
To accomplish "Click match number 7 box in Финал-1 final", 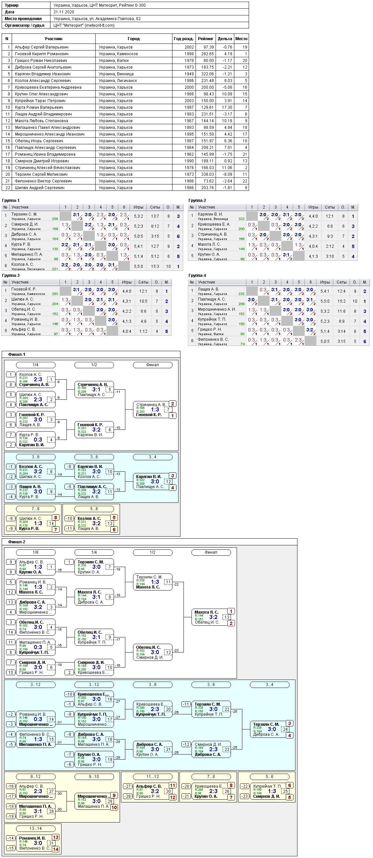I will pyautogui.click(x=168, y=409).
